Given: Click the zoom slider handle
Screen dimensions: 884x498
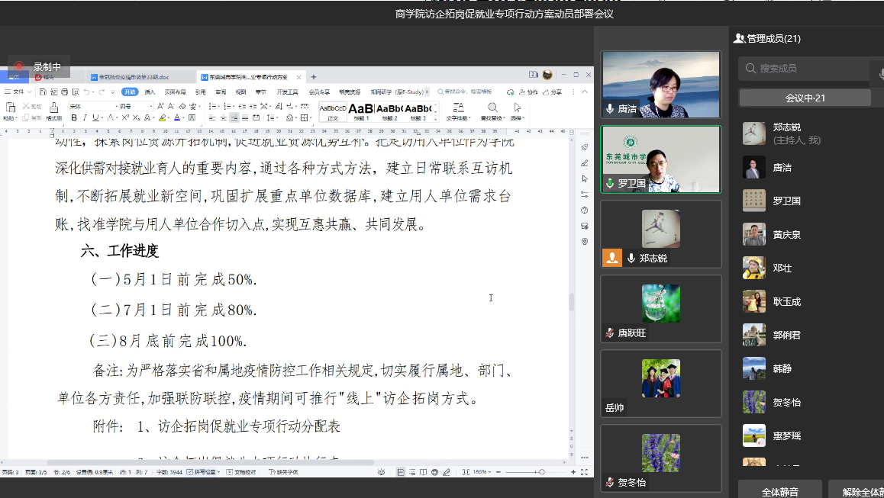Looking at the screenshot, I should point(542,472).
